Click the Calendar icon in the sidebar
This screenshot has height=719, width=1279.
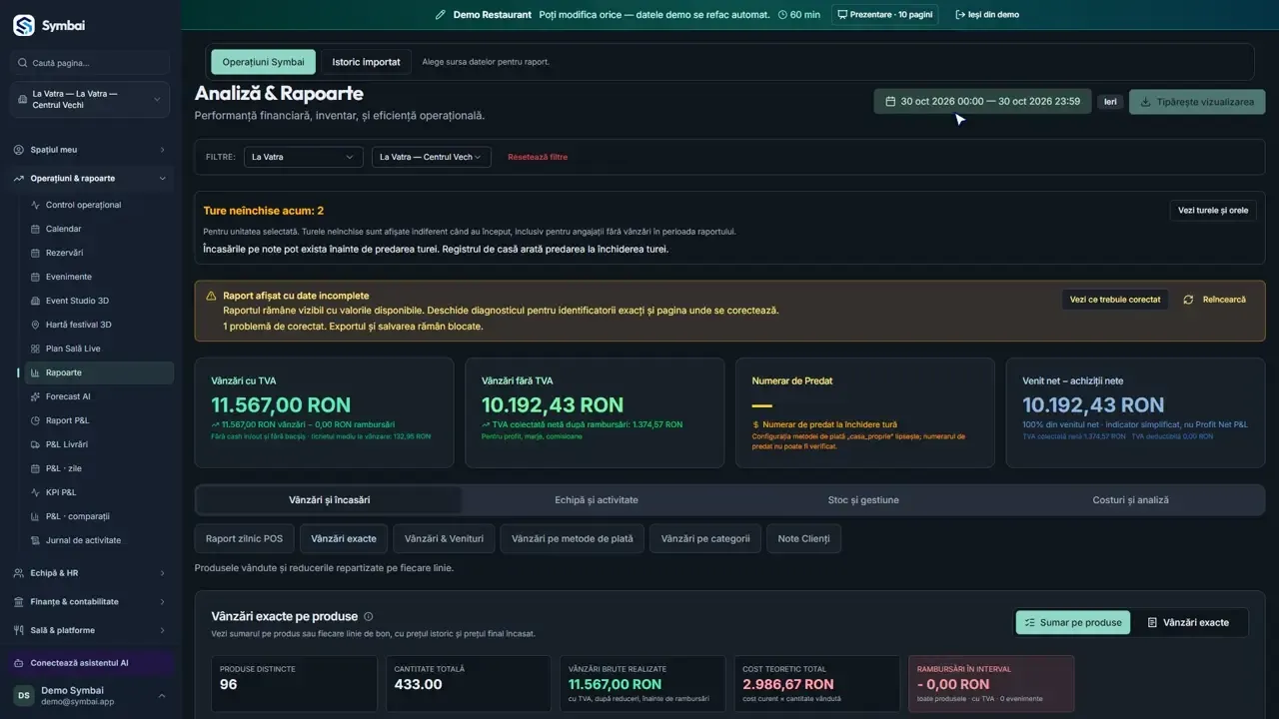pyautogui.click(x=35, y=229)
